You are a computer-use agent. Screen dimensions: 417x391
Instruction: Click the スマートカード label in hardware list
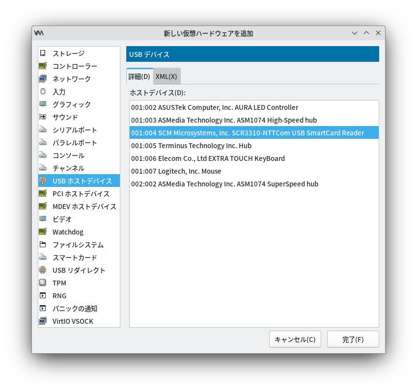[x=75, y=258]
